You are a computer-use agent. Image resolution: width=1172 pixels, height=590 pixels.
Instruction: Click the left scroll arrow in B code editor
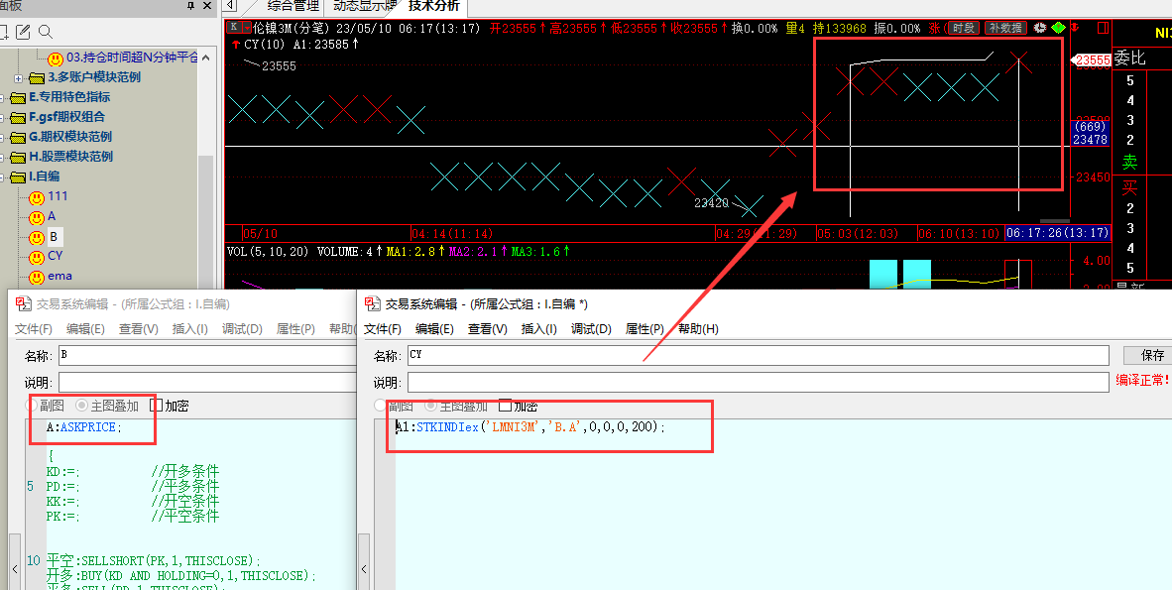point(15,569)
